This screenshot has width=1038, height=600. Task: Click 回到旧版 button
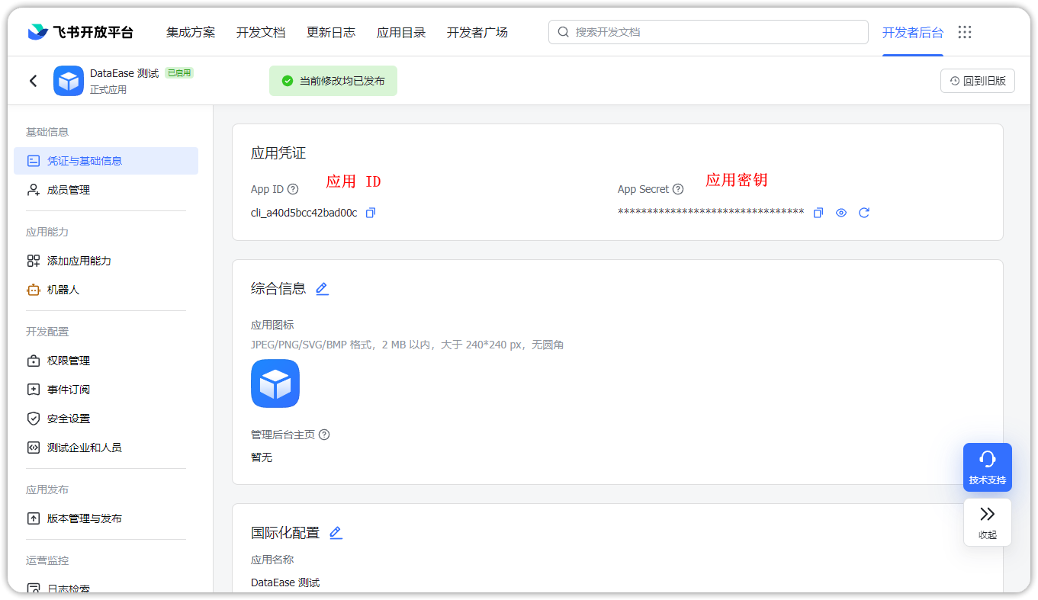coord(978,81)
